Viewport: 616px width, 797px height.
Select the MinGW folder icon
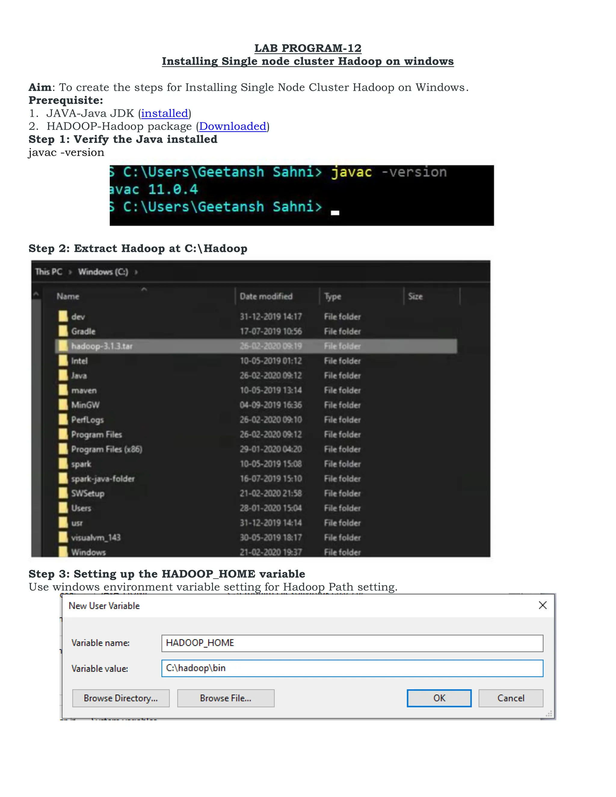point(63,405)
